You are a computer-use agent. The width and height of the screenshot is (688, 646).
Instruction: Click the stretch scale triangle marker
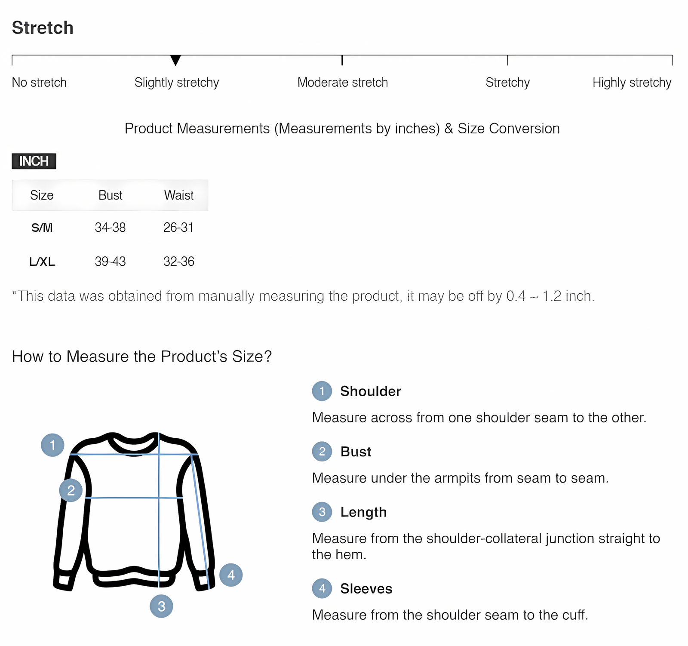click(175, 60)
